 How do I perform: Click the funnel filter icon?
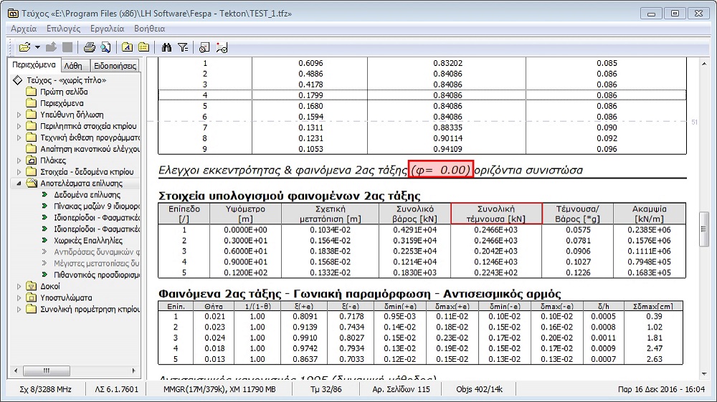coord(183,47)
